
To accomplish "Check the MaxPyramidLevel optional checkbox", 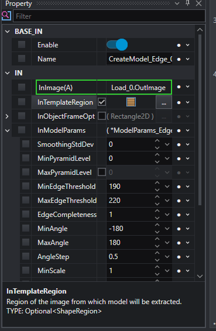I will coord(102,173).
